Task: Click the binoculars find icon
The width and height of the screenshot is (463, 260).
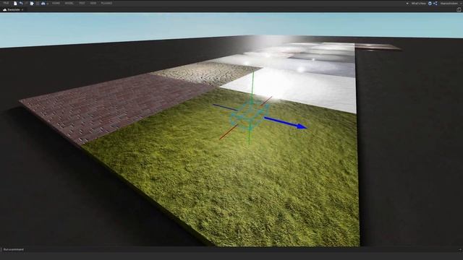Action: 43,3
